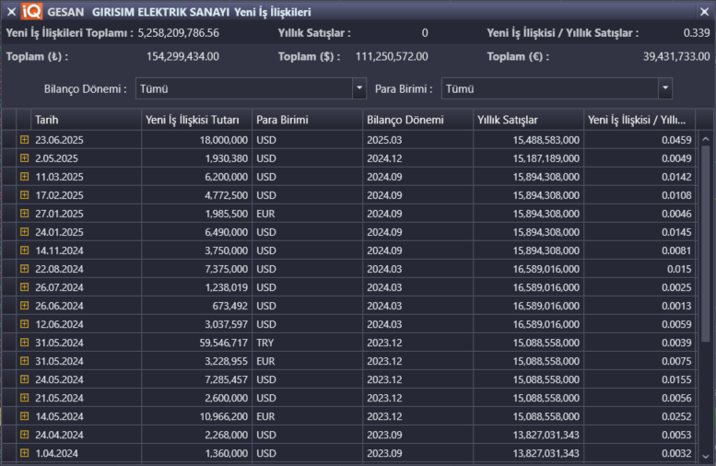The height and width of the screenshot is (466, 716).
Task: Select the 4,772,500 amount cell
Action: tap(196, 195)
